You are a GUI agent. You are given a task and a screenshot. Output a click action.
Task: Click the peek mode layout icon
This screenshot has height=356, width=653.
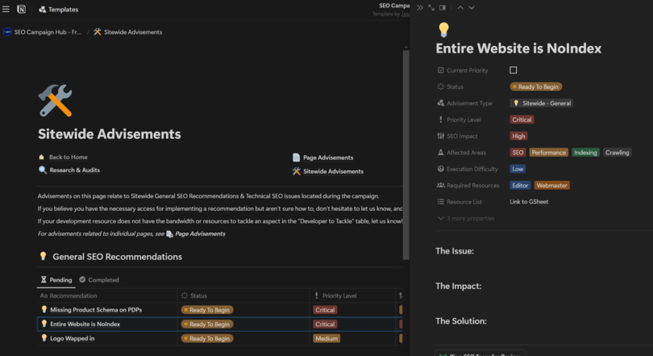point(443,7)
